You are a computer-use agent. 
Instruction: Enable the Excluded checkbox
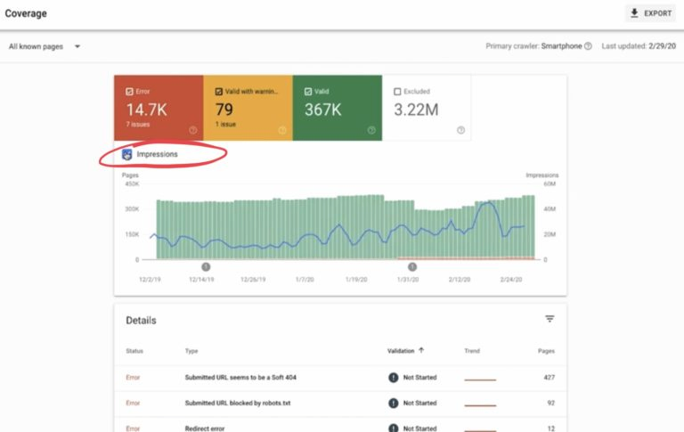click(x=397, y=91)
